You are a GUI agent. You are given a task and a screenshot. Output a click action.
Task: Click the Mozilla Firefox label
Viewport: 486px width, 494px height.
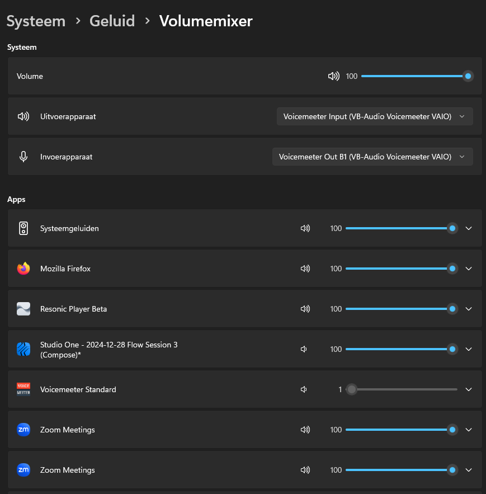point(65,269)
